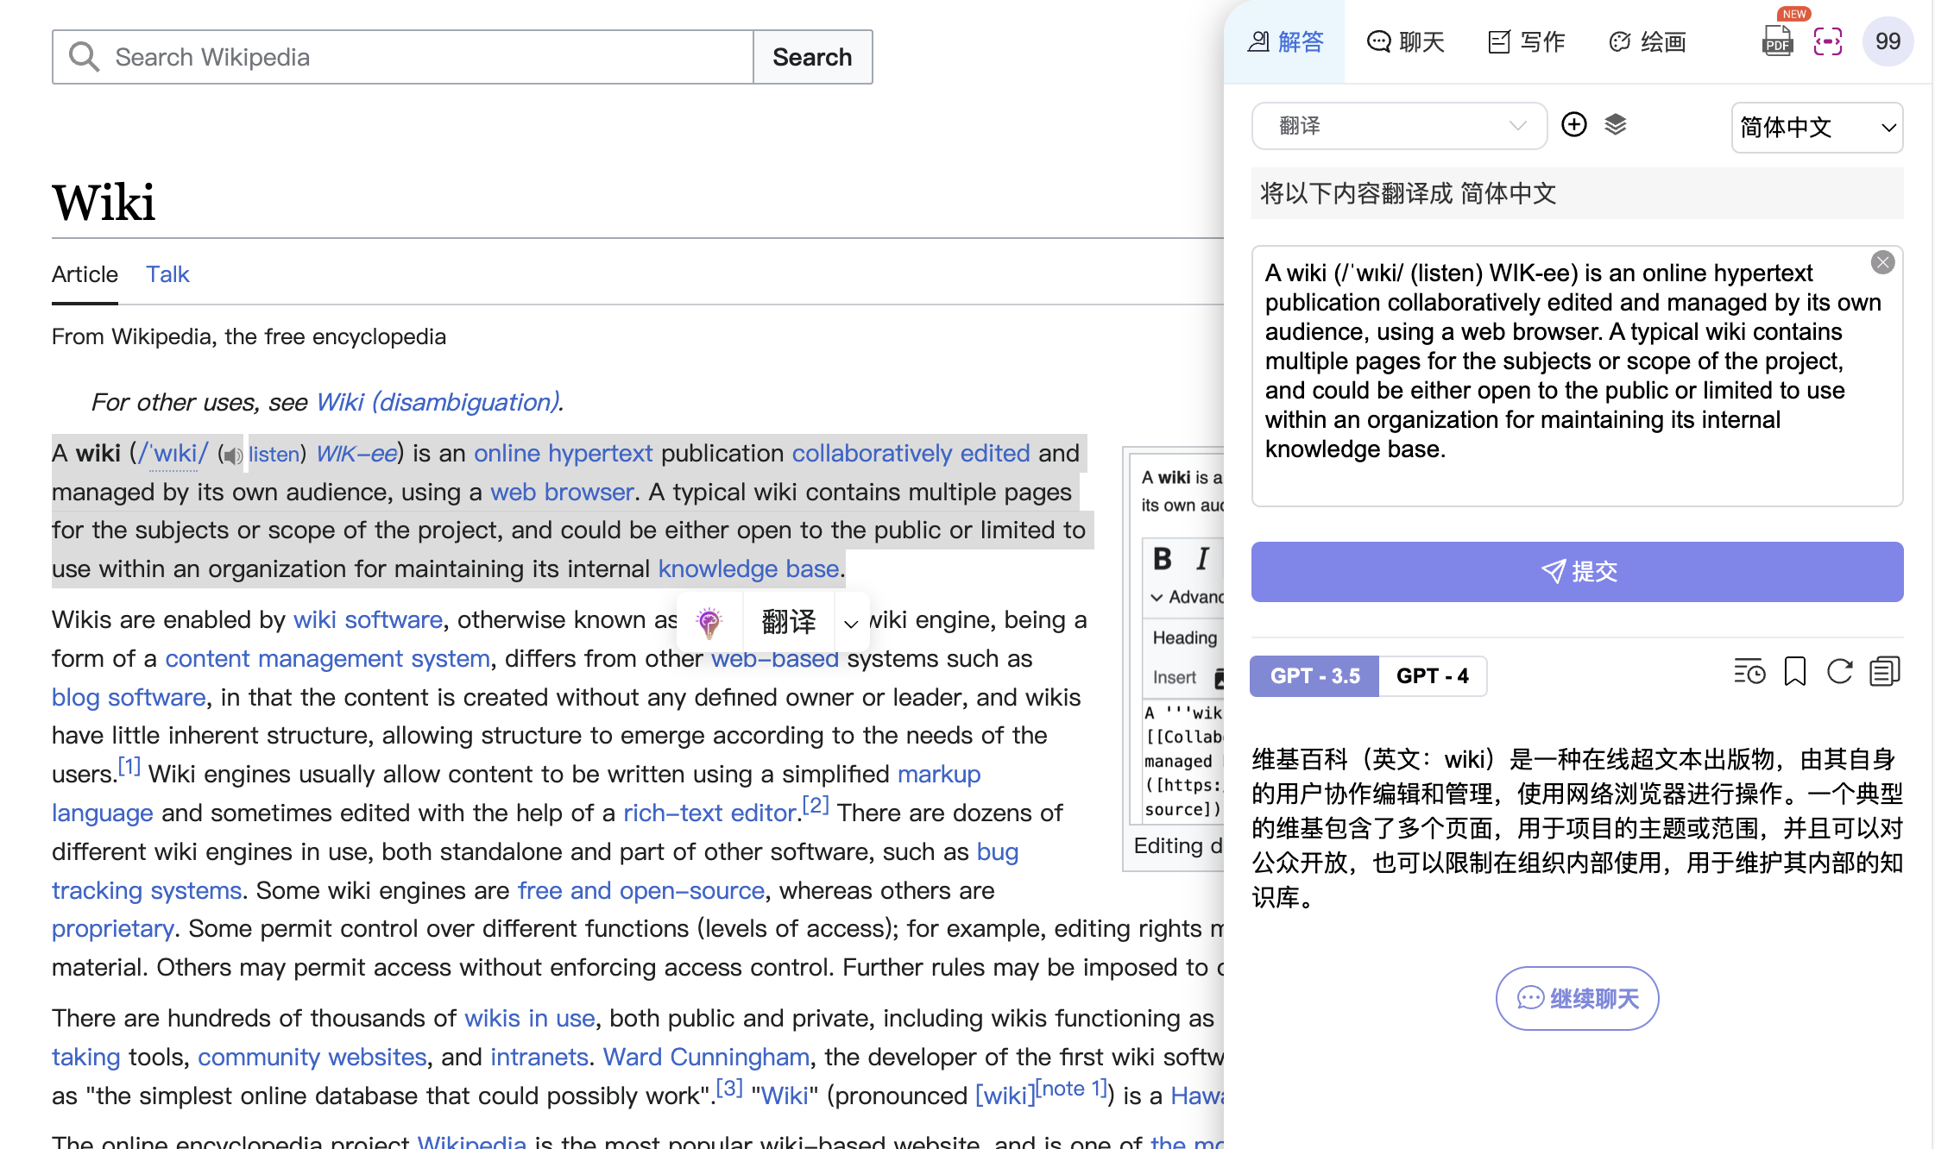Bookmark the translation result
The image size is (1935, 1149).
coord(1794,671)
